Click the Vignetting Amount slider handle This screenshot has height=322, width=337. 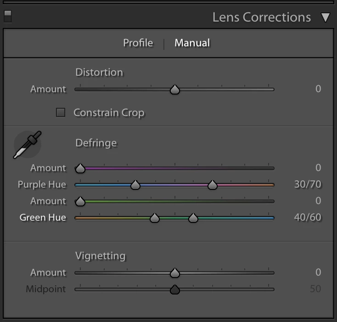coord(175,273)
